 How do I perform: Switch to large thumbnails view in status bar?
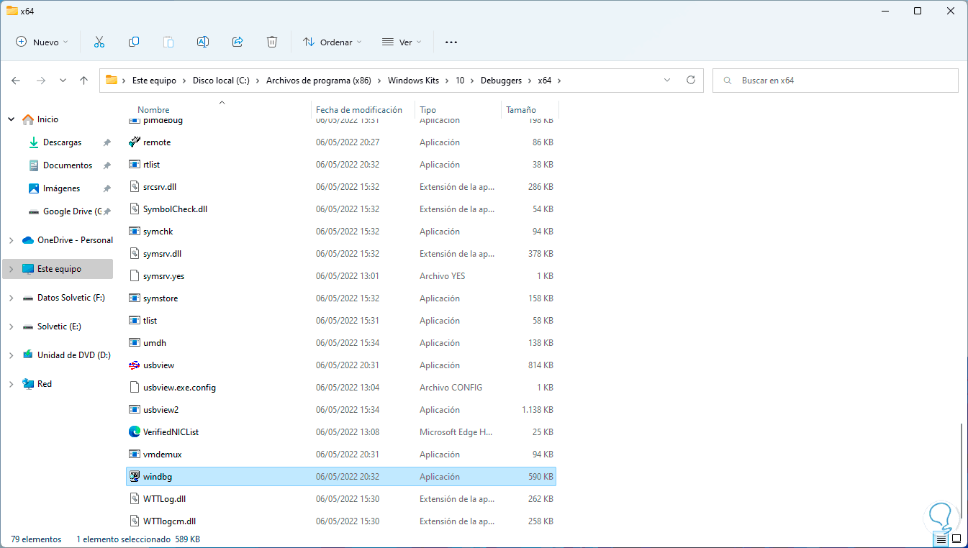[x=956, y=539]
